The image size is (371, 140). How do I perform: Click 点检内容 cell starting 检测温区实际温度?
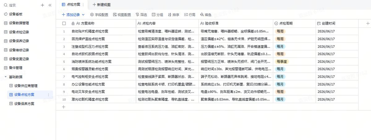click(167, 39)
